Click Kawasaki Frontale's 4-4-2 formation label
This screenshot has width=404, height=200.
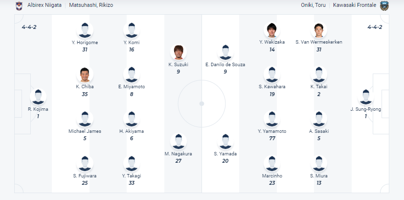pos(375,27)
